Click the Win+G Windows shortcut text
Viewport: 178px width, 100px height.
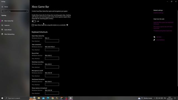coord(47,38)
